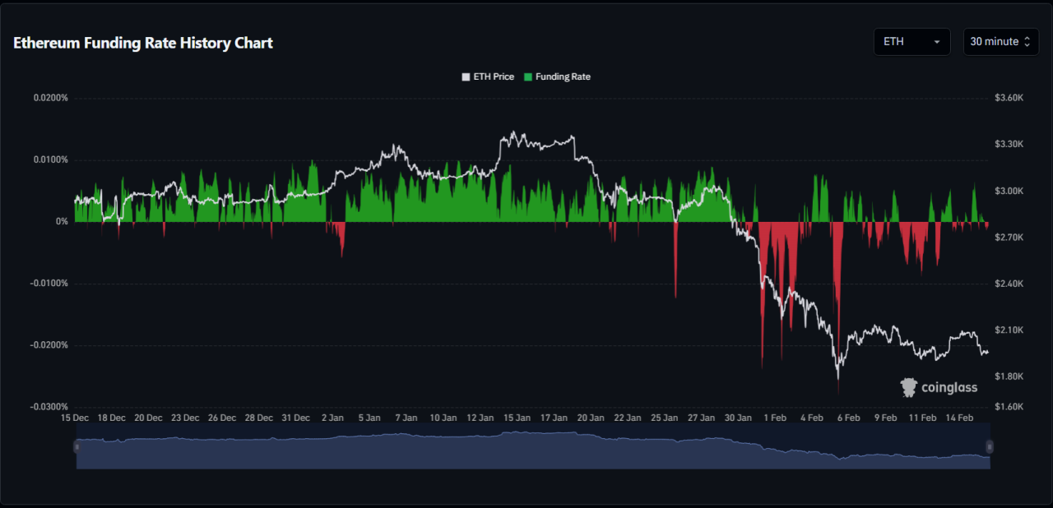Click the left grip icon on the timeline navigator
1053x508 pixels.
tap(77, 446)
